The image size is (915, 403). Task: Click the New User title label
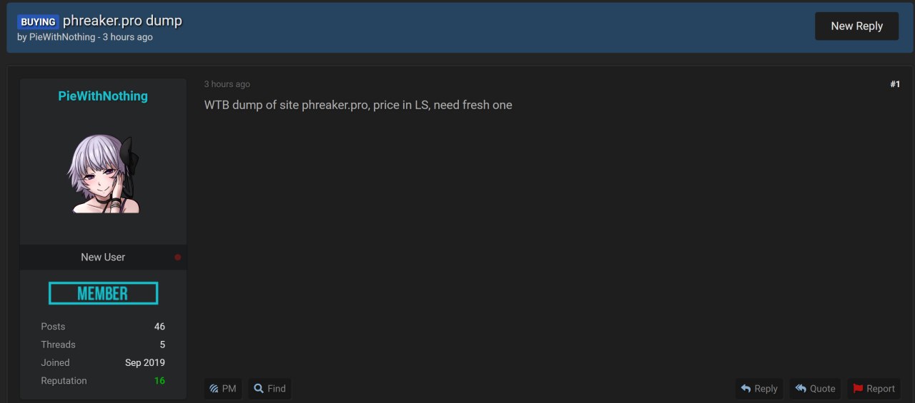103,257
